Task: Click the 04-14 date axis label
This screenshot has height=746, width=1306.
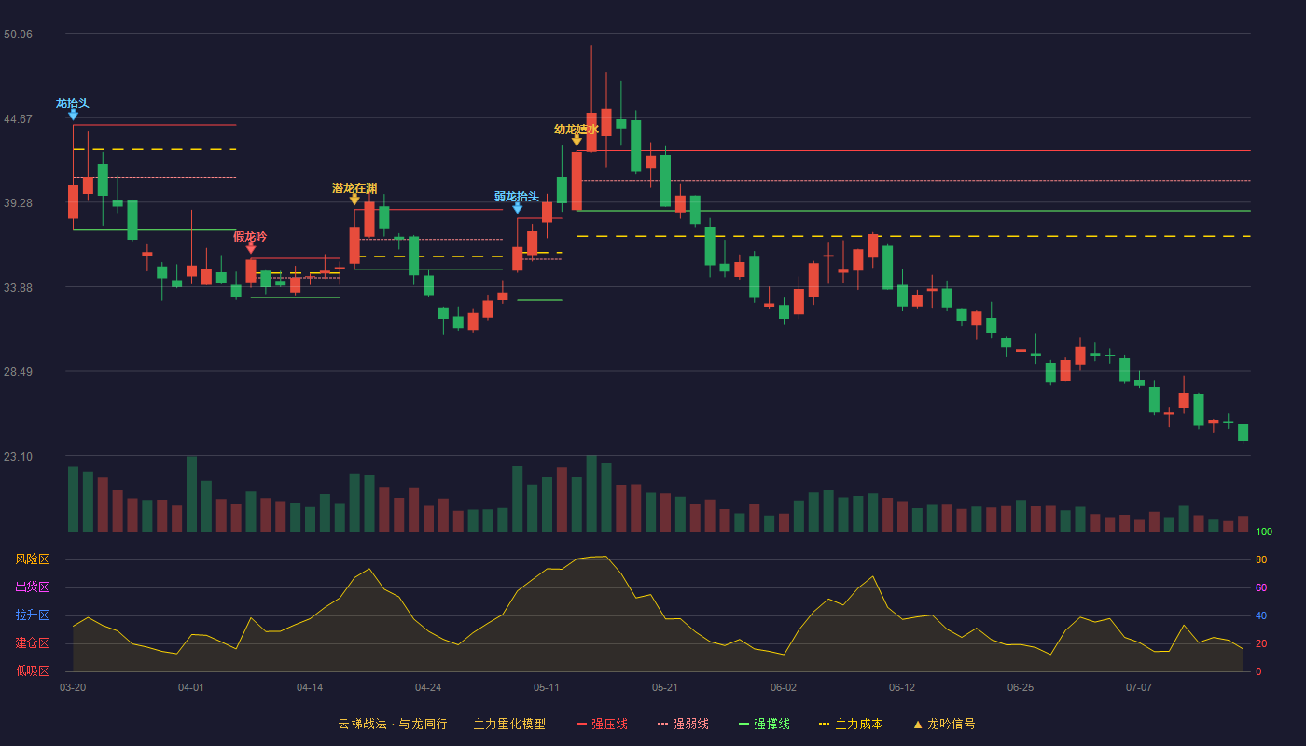Action: [x=310, y=687]
